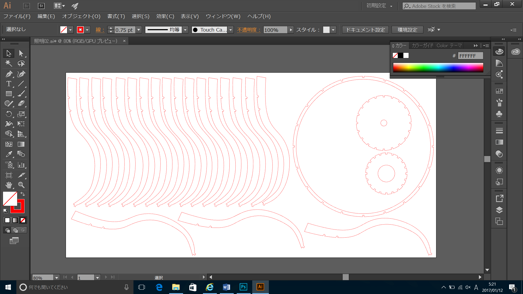Select the Zoom tool
The height and width of the screenshot is (294, 523).
click(x=21, y=185)
